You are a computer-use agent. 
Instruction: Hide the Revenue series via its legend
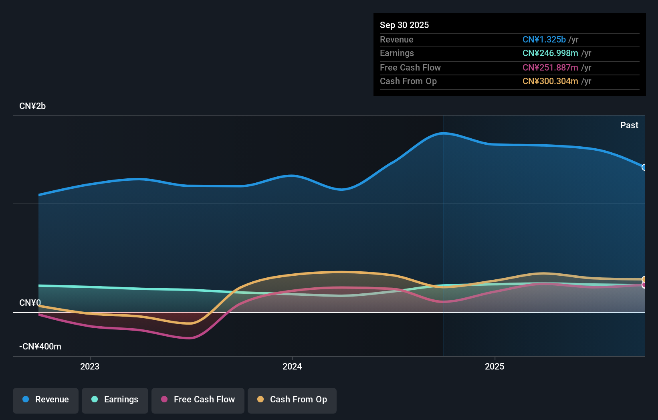[x=45, y=400]
